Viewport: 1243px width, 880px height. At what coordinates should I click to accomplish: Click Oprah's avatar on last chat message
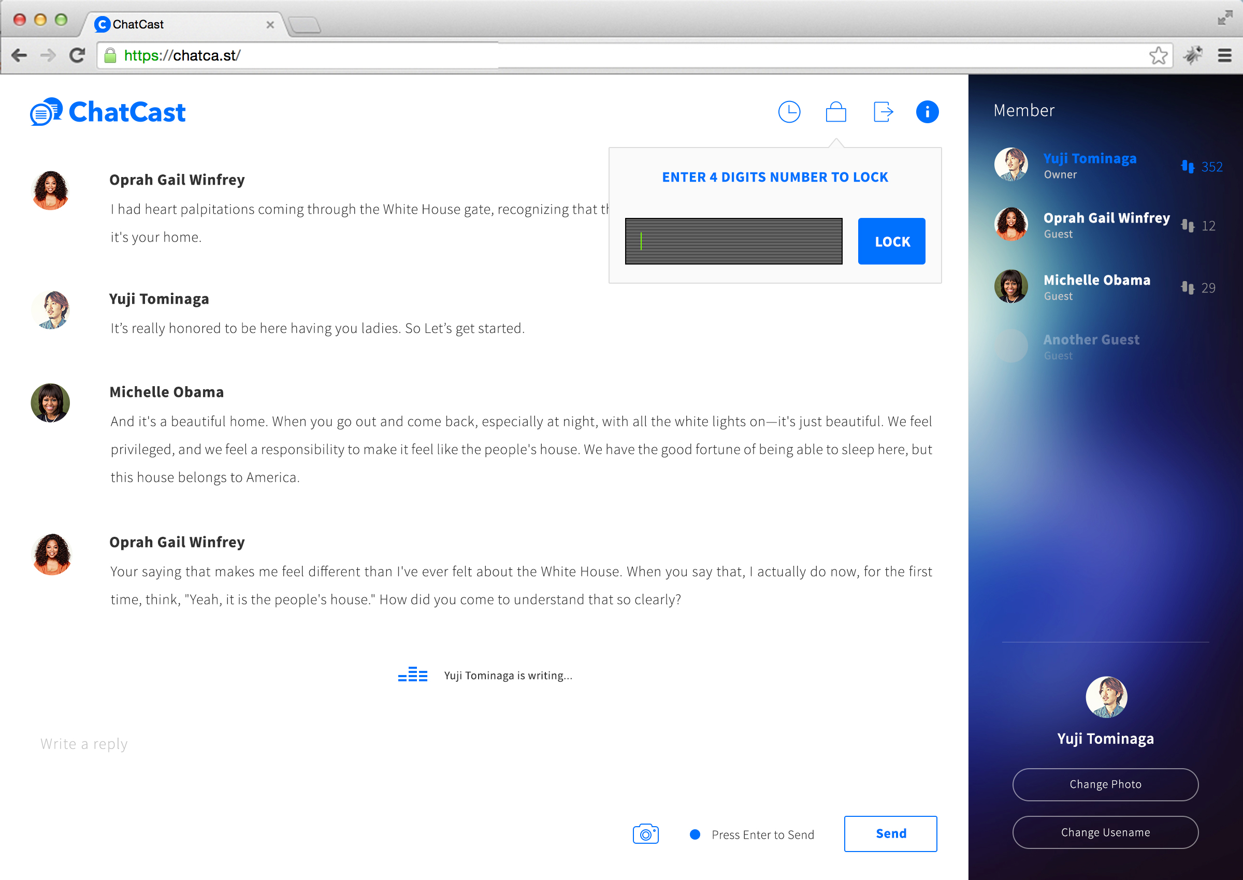click(x=51, y=554)
